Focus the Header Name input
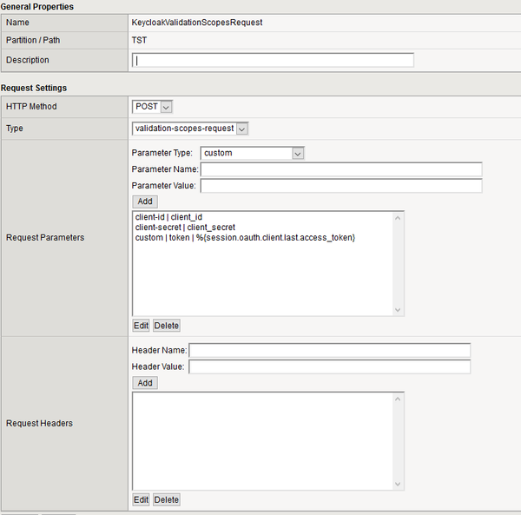The width and height of the screenshot is (521, 515). (x=329, y=350)
